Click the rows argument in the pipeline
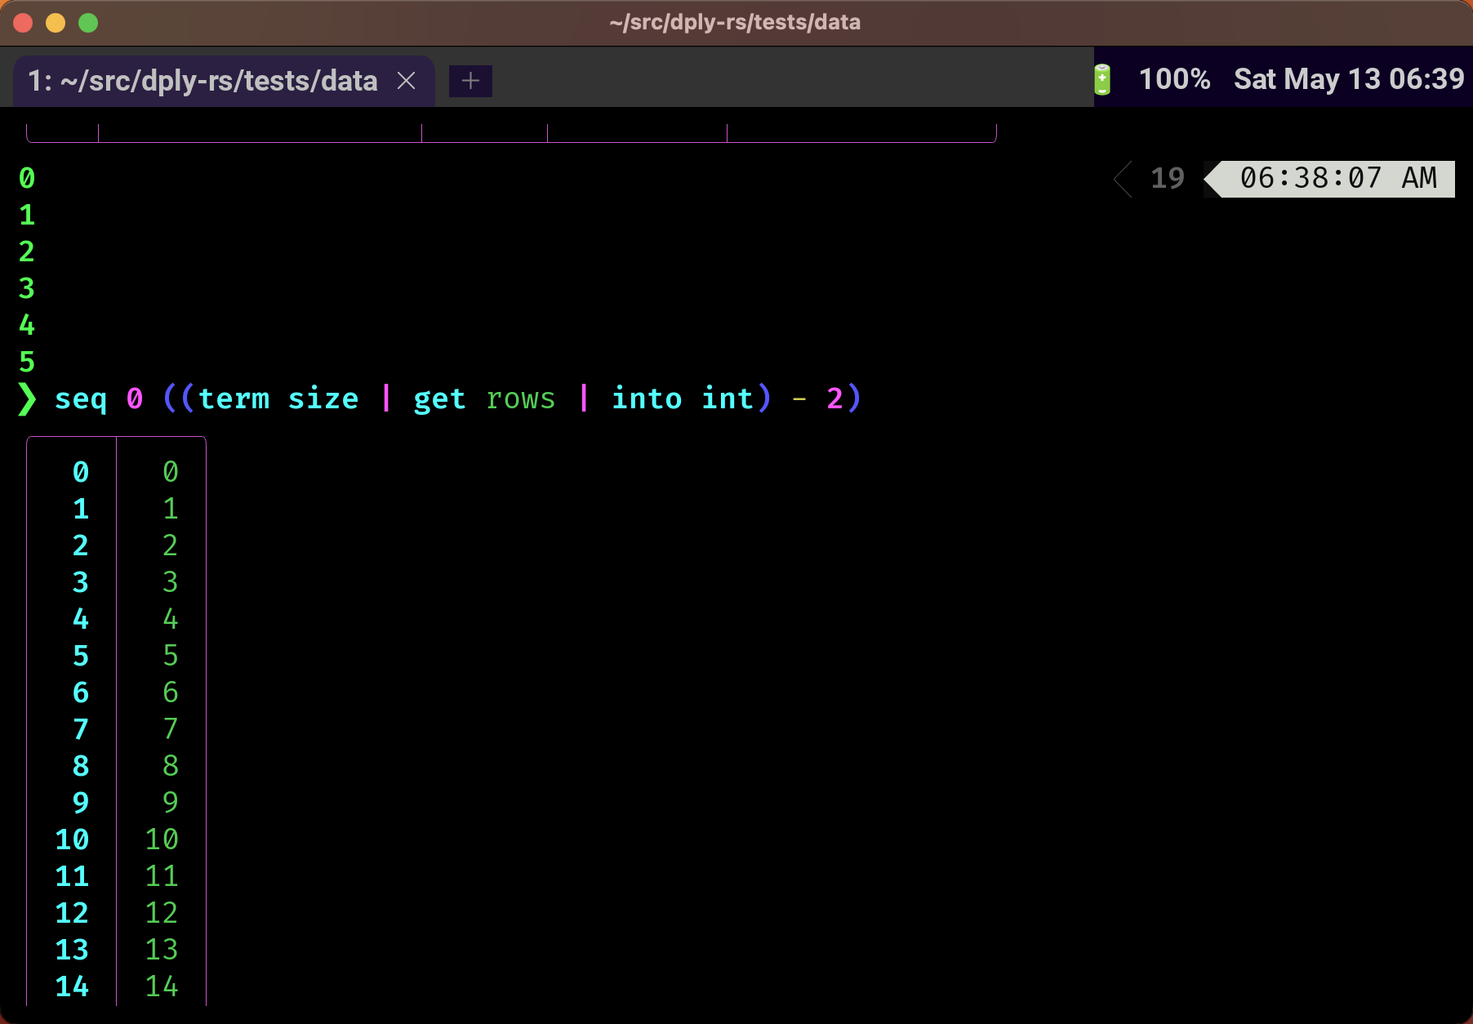 click(520, 399)
